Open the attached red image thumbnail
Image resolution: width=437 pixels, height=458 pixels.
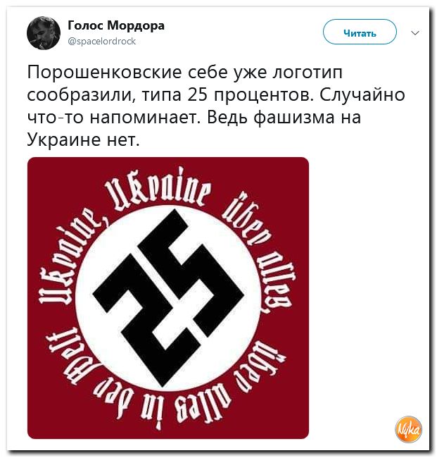coord(168,297)
